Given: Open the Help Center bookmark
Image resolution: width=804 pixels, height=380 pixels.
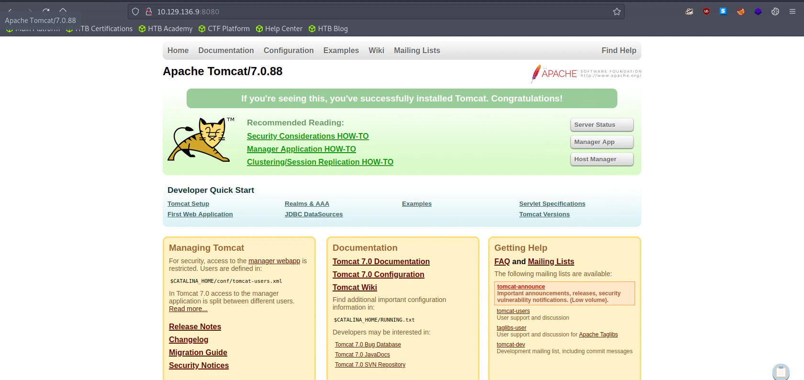Looking at the screenshot, I should pos(279,29).
